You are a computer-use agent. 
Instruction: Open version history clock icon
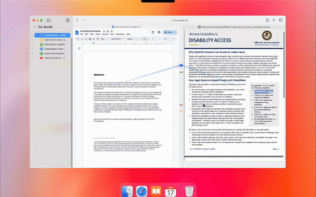[153, 32]
